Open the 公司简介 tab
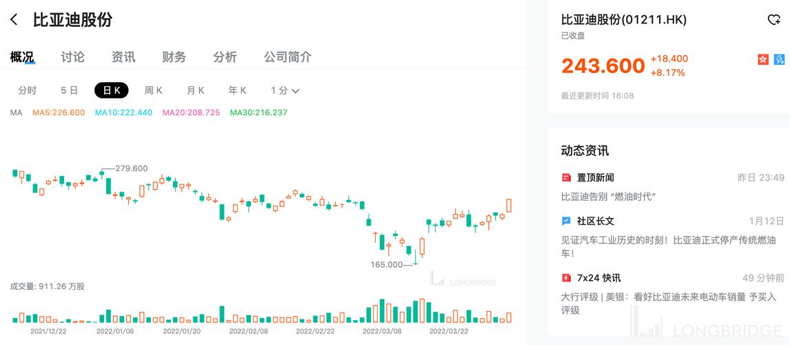The width and height of the screenshot is (790, 345). point(287,57)
